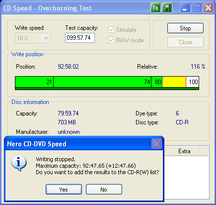The width and height of the screenshot is (216, 205).
Task: Click the Writing stopped. message text
Action: pyautogui.click(x=56, y=159)
